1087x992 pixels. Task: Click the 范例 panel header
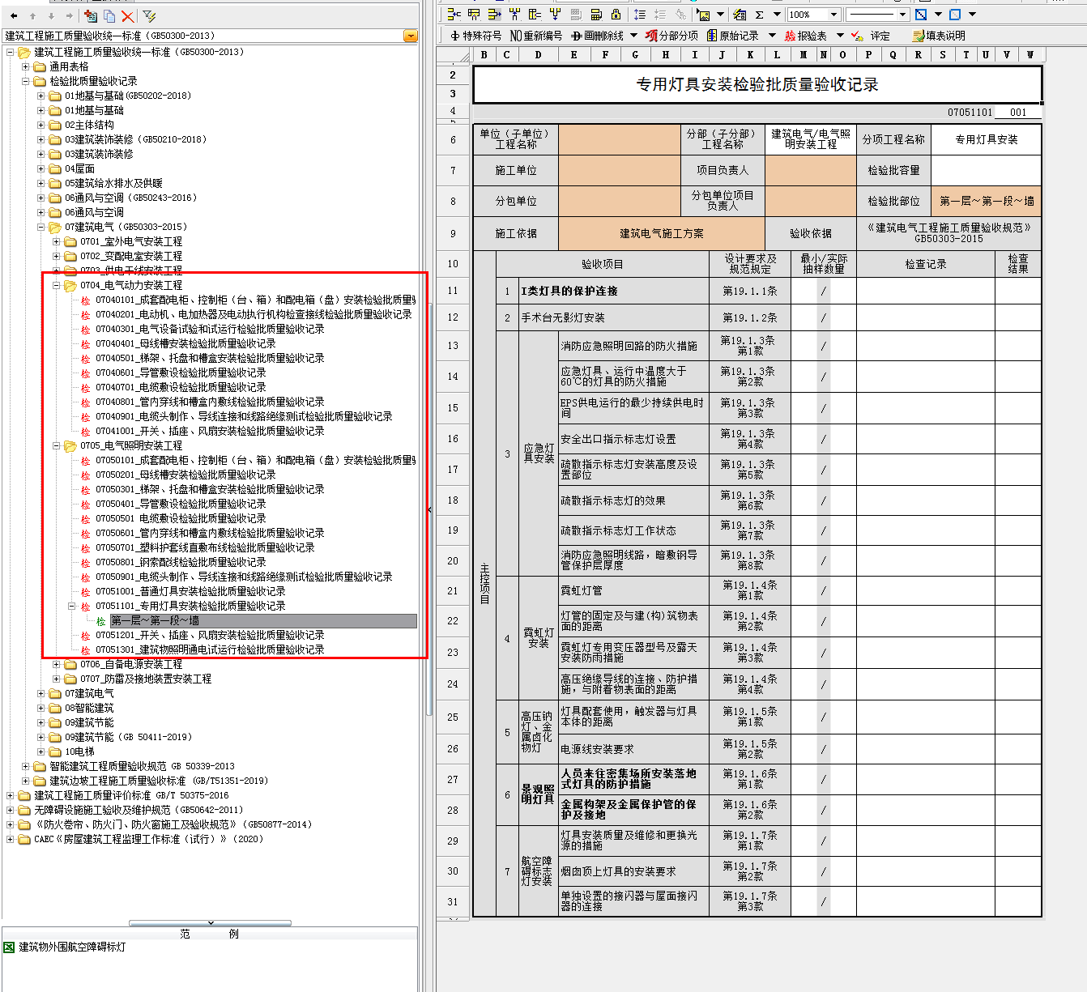coord(210,934)
